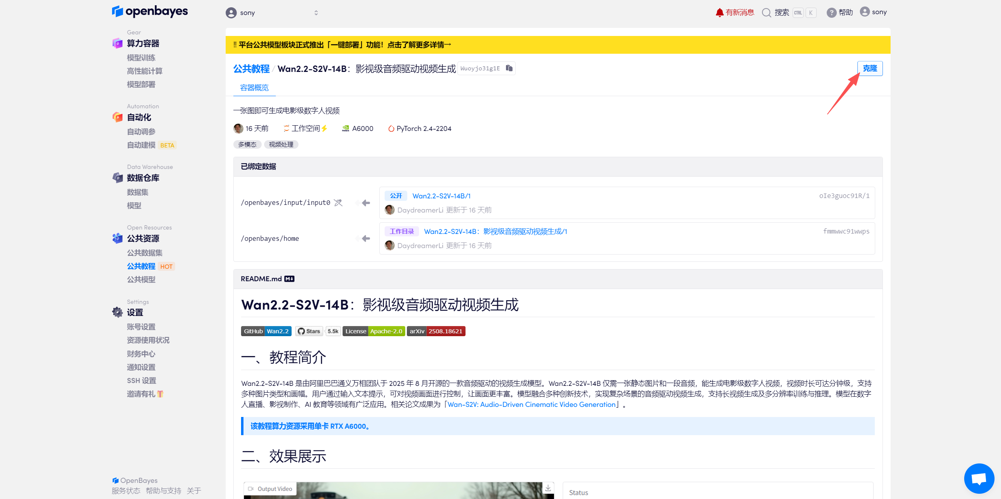Open 模型 under 数据仓库
Screen dimensions: 1001x499
click(134, 206)
